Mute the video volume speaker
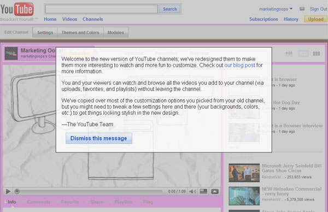The height and width of the screenshot is (212, 328). 192,191
